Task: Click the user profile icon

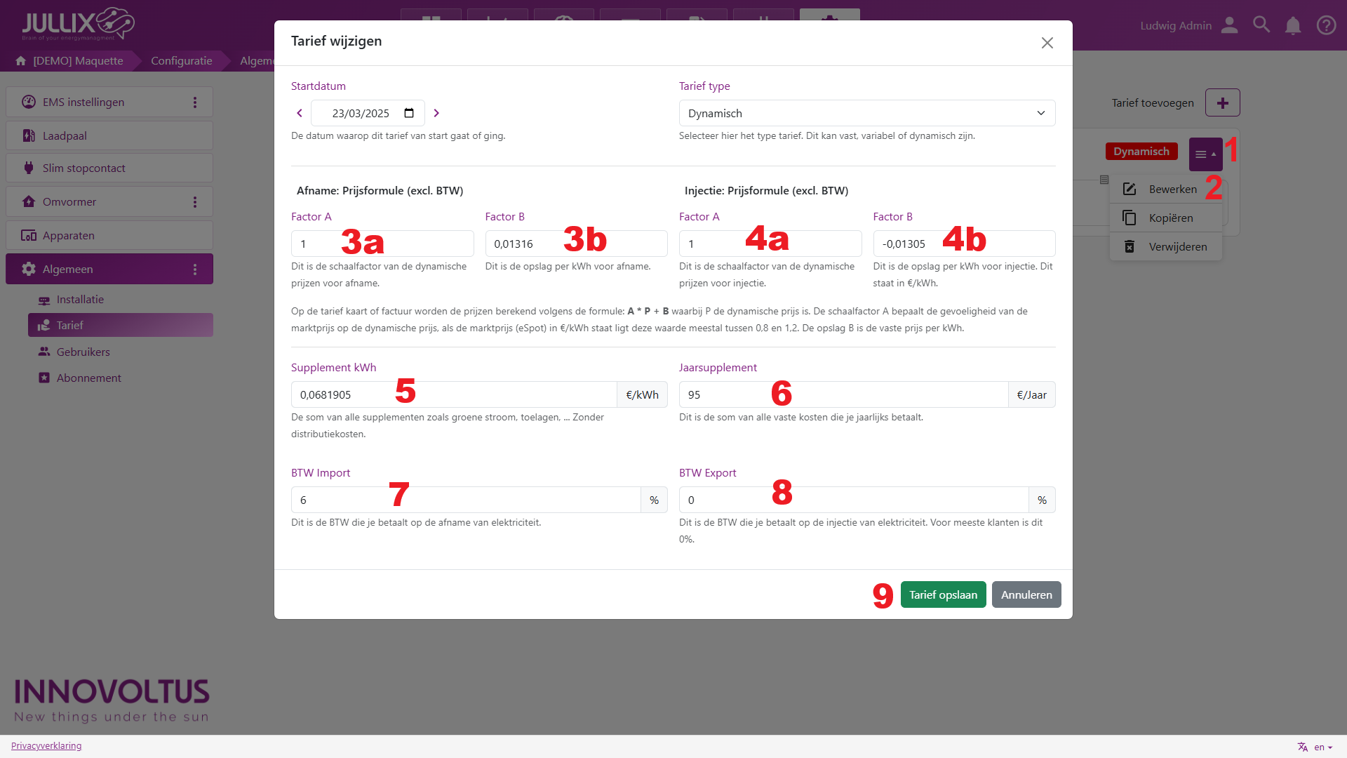Action: pos(1229,25)
